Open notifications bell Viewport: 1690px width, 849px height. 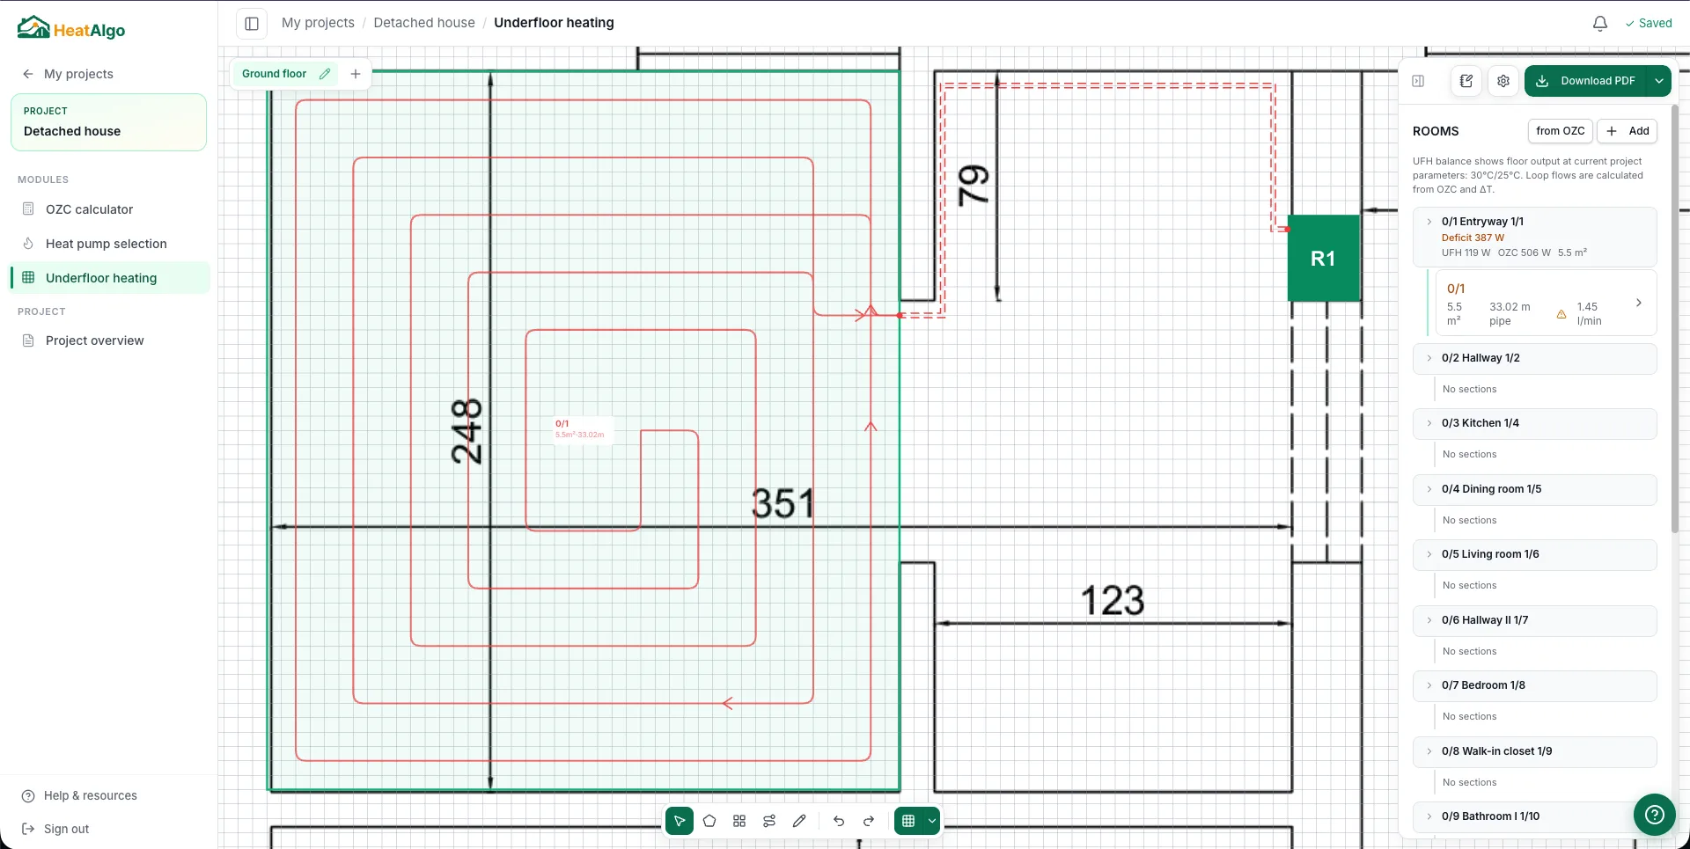point(1600,24)
